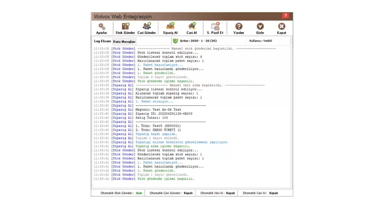This screenshot has width=384, height=209.
Task: Select log line 'Hazırlanacak toplam paket sayısı: 1' at 11:33:05
Action: [149, 61]
